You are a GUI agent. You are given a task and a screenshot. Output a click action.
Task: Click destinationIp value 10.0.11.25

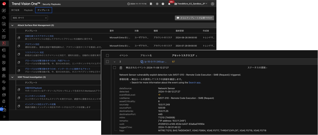pos(163,111)
